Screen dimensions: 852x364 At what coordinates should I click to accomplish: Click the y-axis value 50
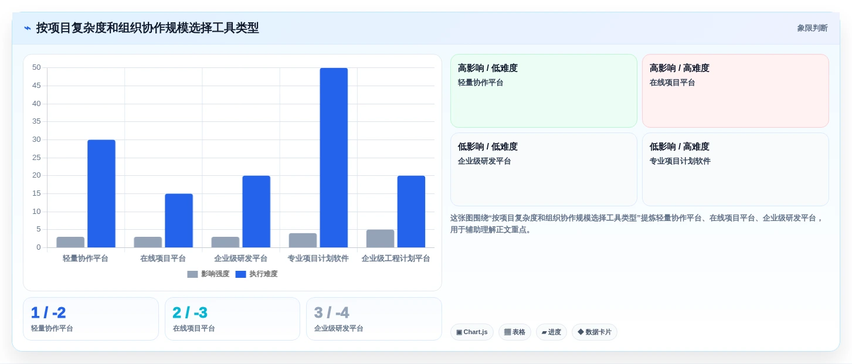36,67
